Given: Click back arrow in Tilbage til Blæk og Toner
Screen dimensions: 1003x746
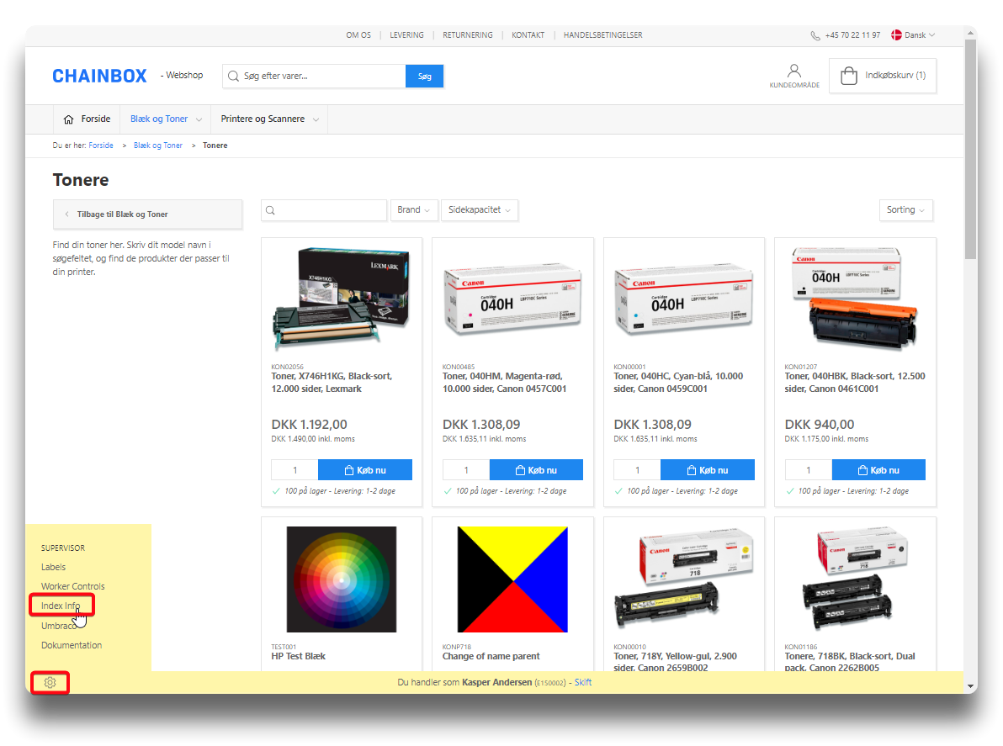Looking at the screenshot, I should click(66, 214).
